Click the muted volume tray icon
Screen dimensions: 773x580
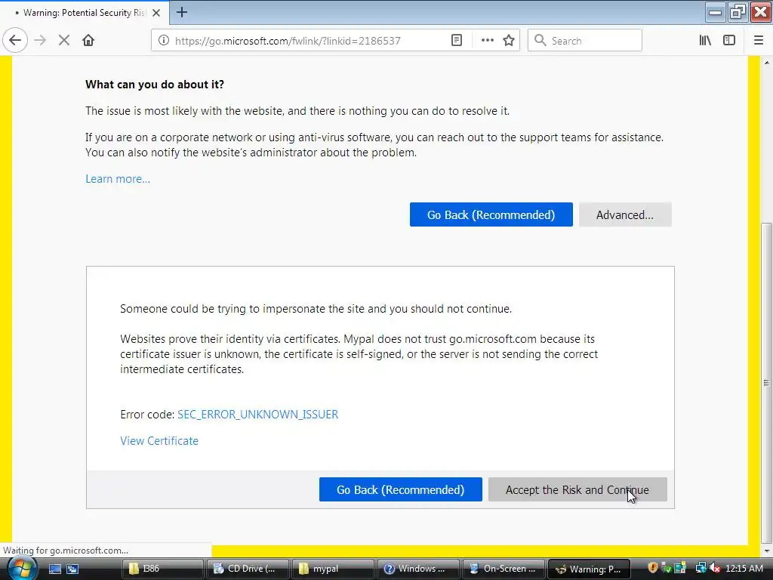[x=715, y=568]
